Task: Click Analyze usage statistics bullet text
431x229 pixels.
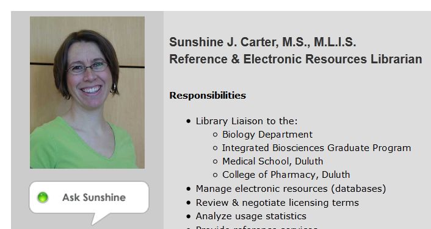Action: pos(251,216)
